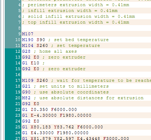This screenshot has width=151, height=140.
Task: Place cursor on 'M109 S260' wait temperature line
Action: (86, 80)
